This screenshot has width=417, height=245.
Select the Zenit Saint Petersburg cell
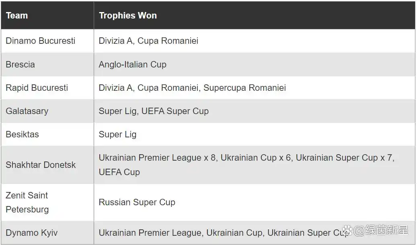[x=47, y=202]
